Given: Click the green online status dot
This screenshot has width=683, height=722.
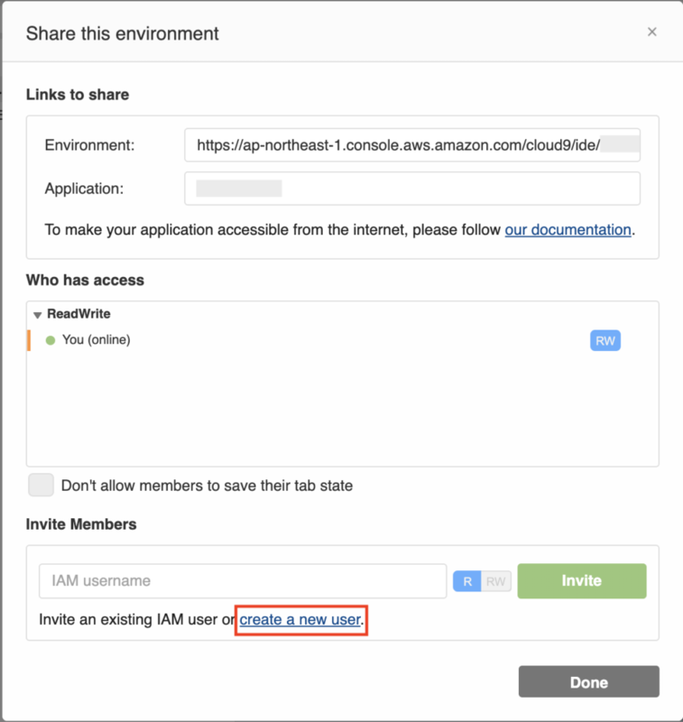Looking at the screenshot, I should [51, 340].
